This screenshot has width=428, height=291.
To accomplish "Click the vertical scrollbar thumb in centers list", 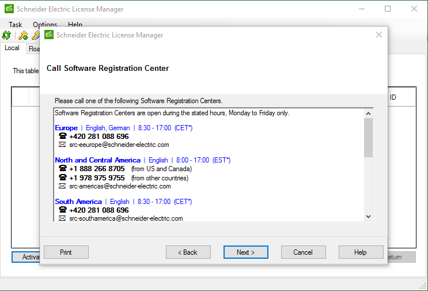I will tap(368, 138).
